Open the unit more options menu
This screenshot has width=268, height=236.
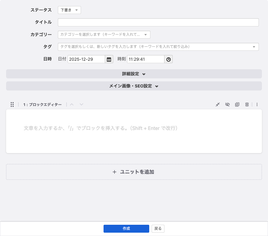coord(257,104)
